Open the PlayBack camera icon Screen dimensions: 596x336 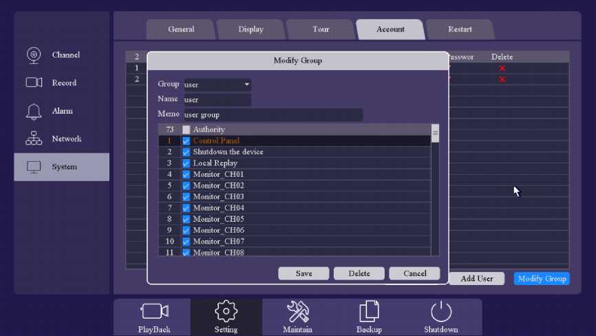click(x=154, y=311)
